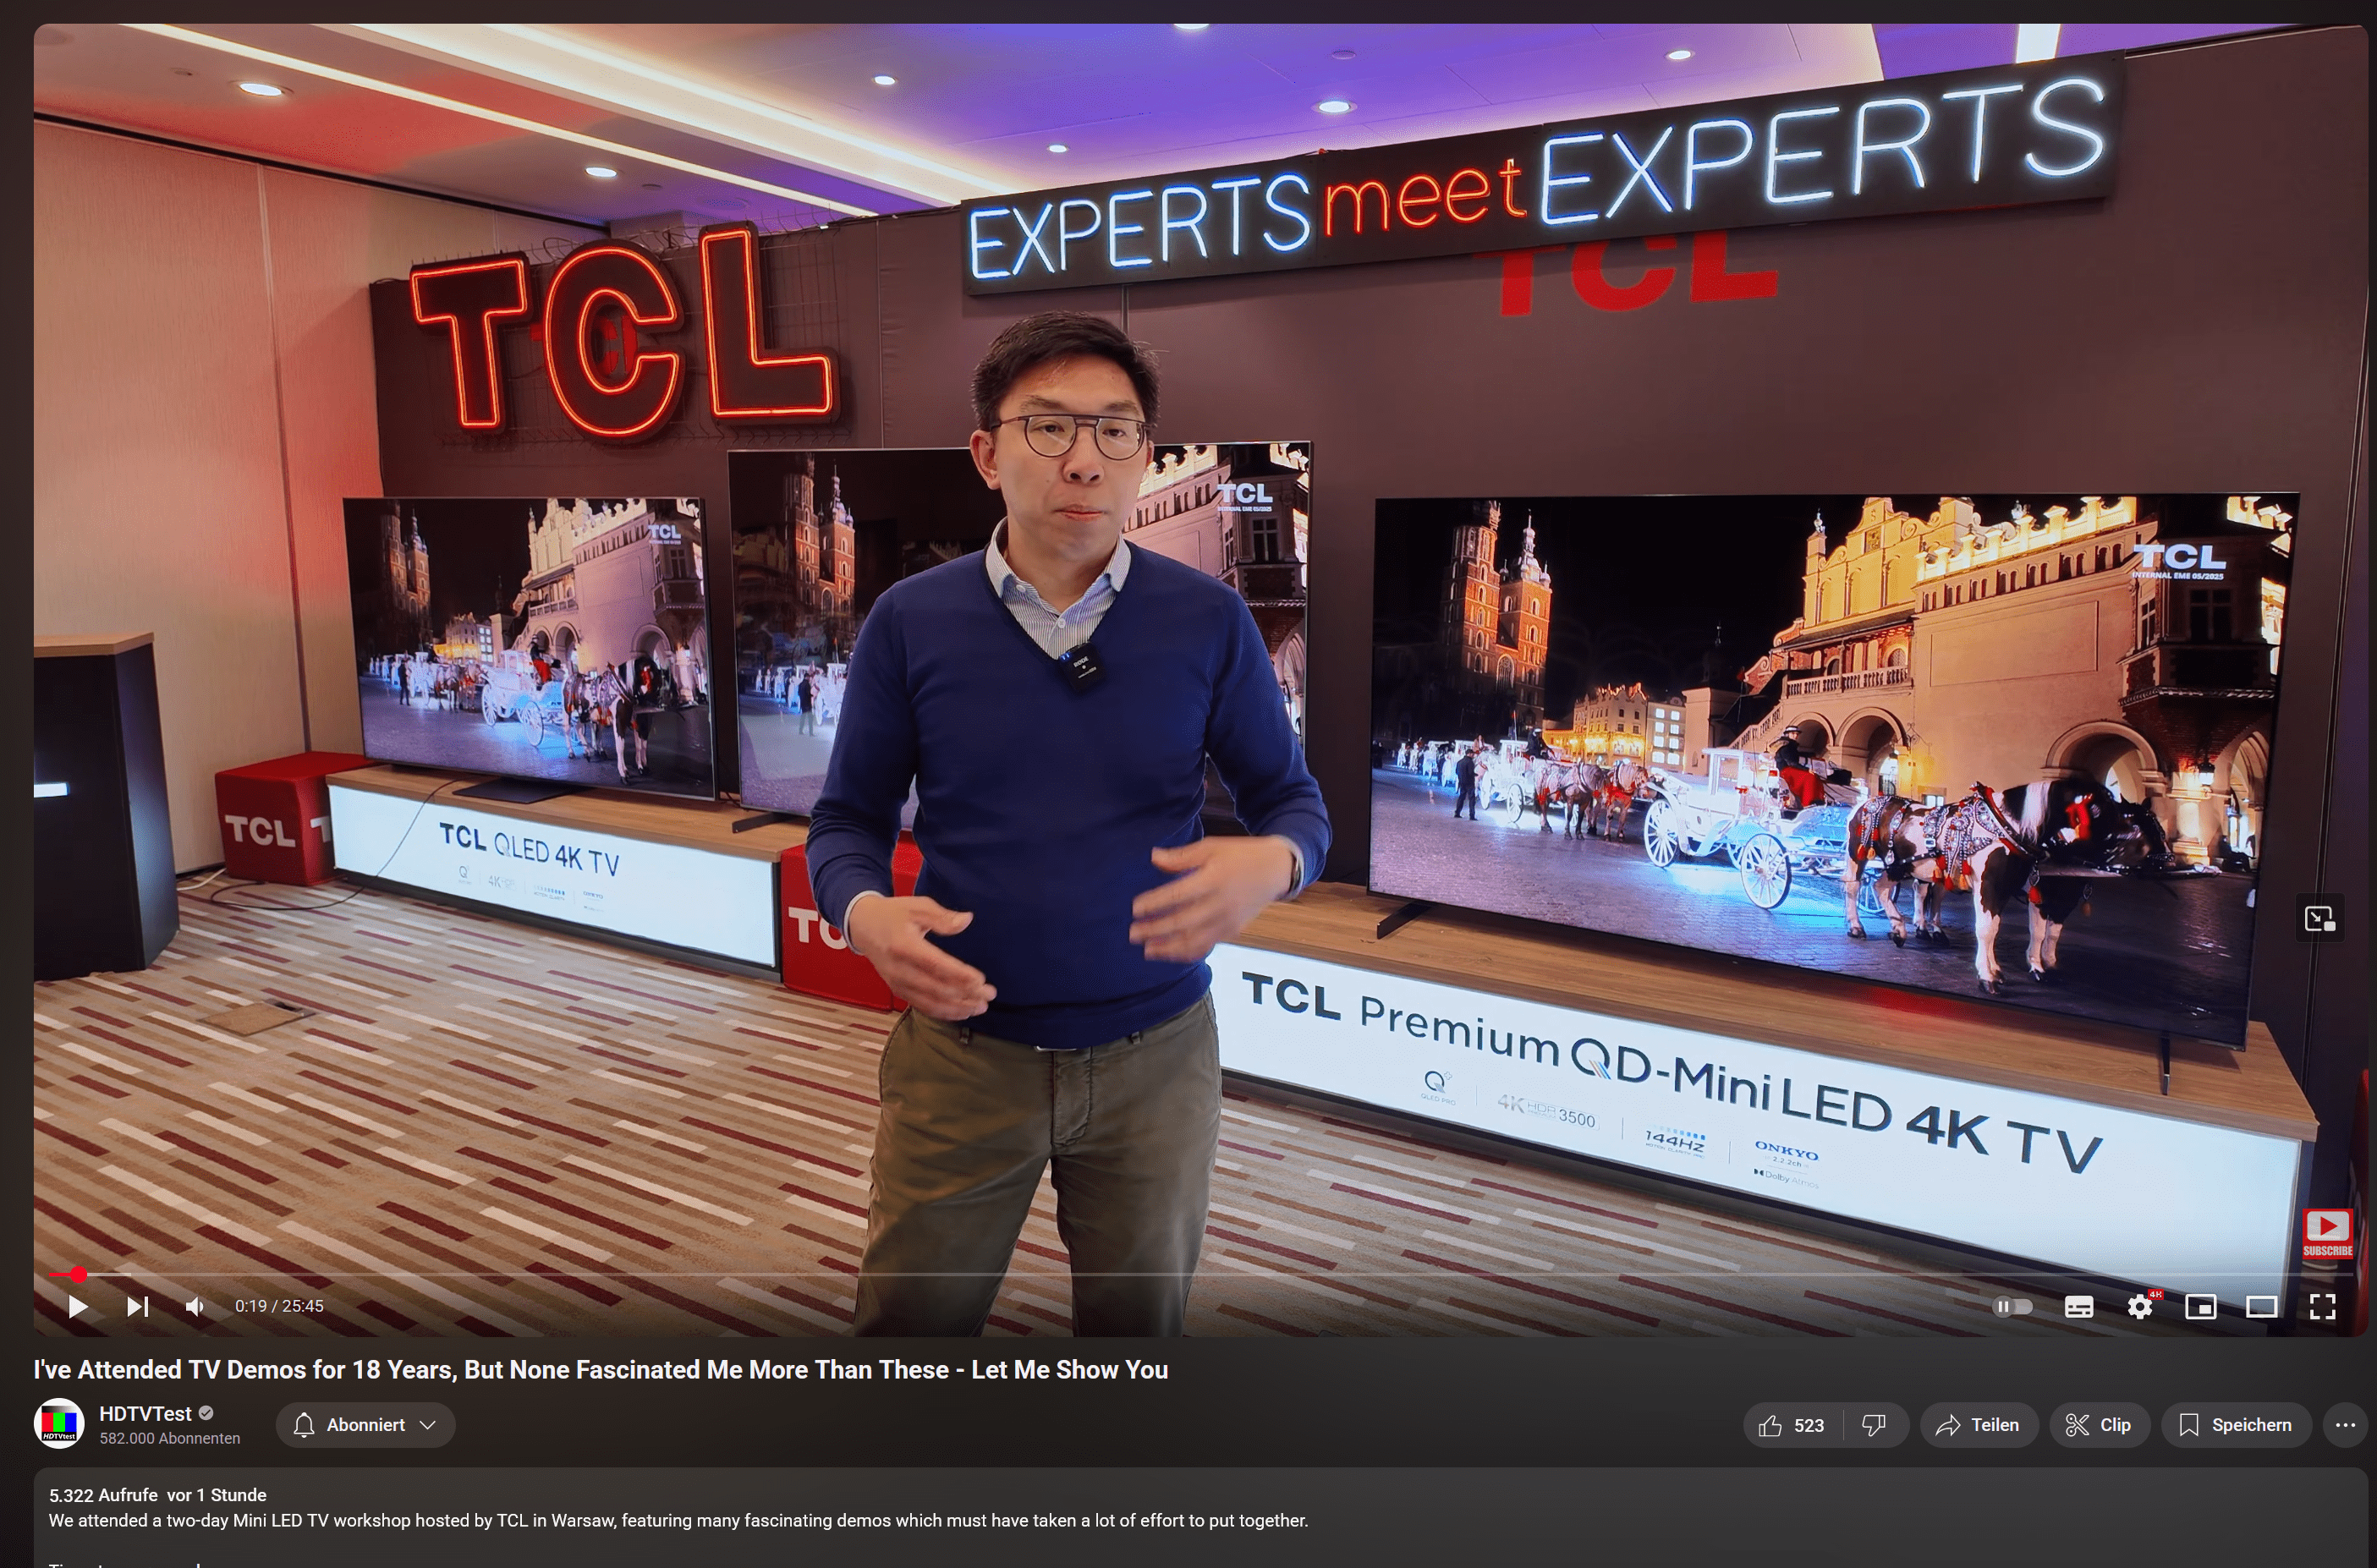Like the video with 523 likes
Image resolution: width=2377 pixels, height=1568 pixels.
tap(1792, 1425)
